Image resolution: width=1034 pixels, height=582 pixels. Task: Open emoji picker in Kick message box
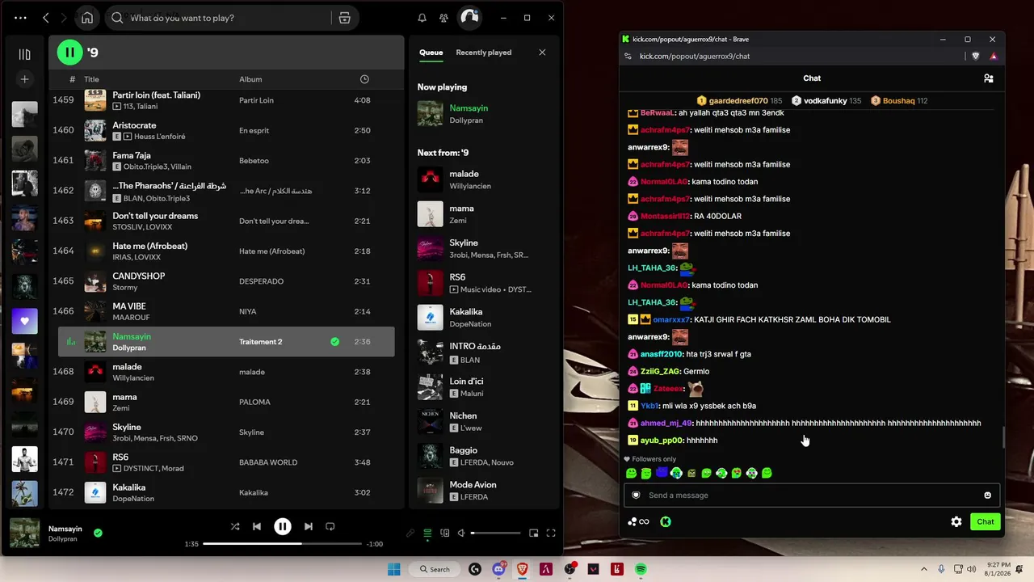click(x=987, y=495)
